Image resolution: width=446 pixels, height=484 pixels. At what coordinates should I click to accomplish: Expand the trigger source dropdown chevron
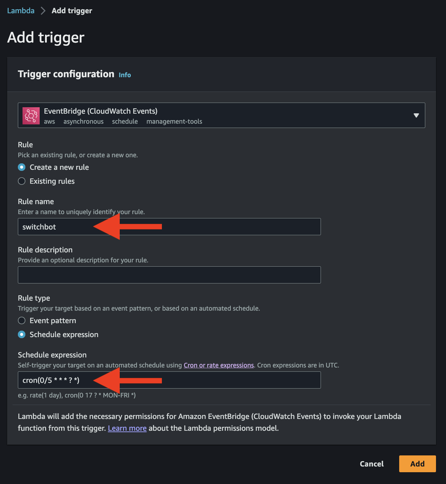416,115
